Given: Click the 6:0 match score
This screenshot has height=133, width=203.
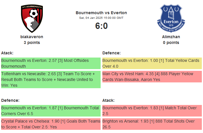Looking at the screenshot, I should (101, 26).
